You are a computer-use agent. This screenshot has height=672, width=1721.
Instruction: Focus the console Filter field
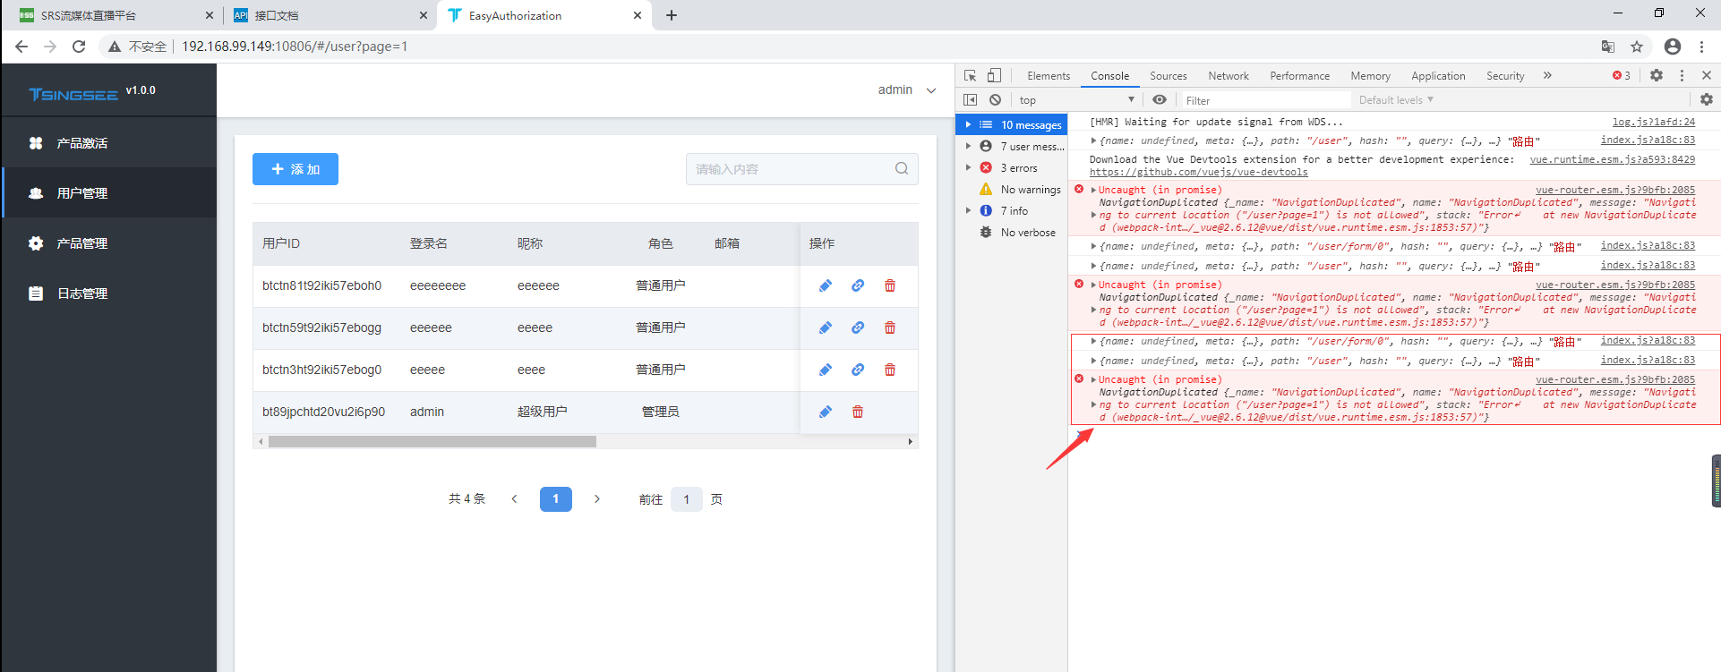(x=1264, y=100)
